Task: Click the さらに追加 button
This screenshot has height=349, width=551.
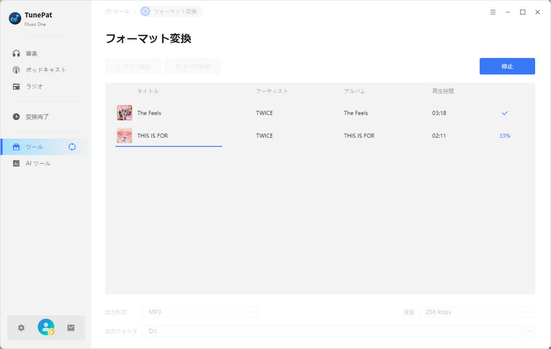Action: coord(133,66)
